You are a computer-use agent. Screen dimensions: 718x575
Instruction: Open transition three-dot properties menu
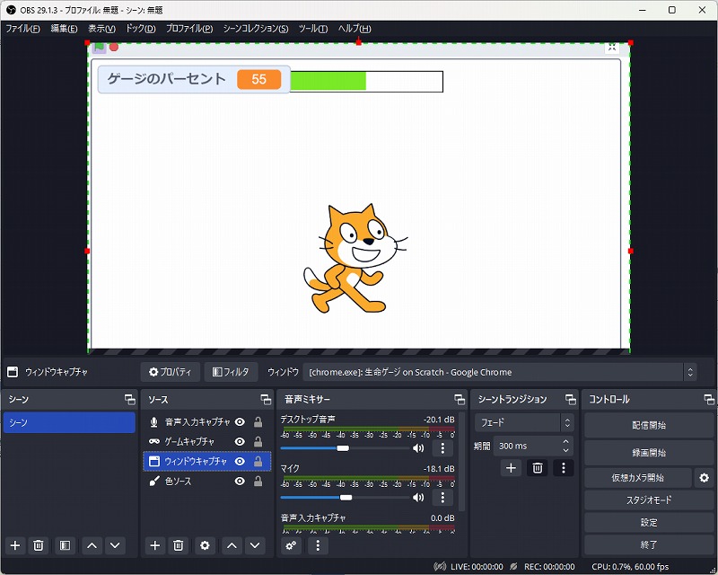tap(564, 468)
